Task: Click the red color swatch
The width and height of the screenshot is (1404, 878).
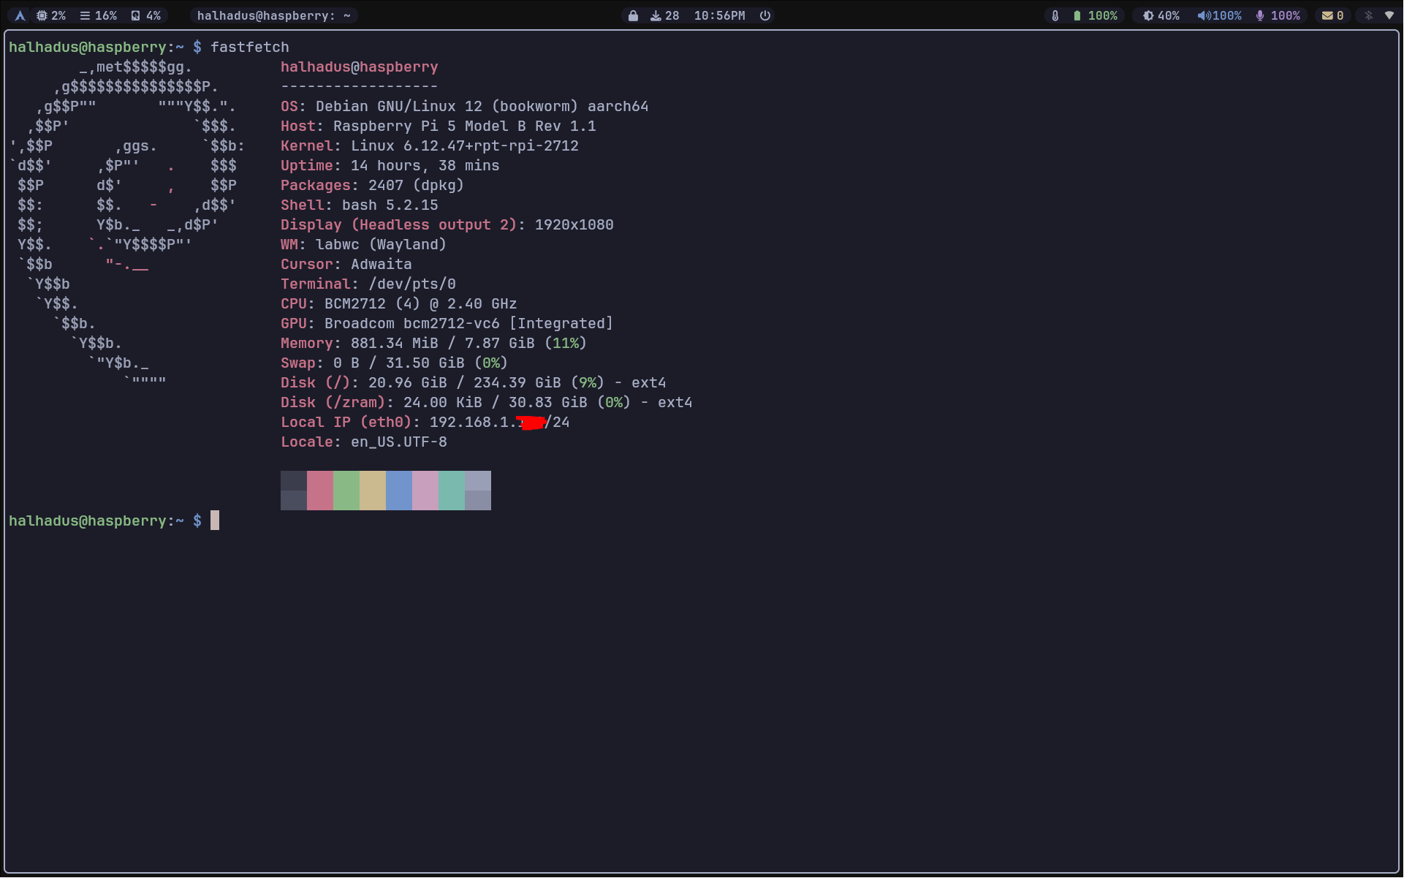Action: tap(320, 490)
